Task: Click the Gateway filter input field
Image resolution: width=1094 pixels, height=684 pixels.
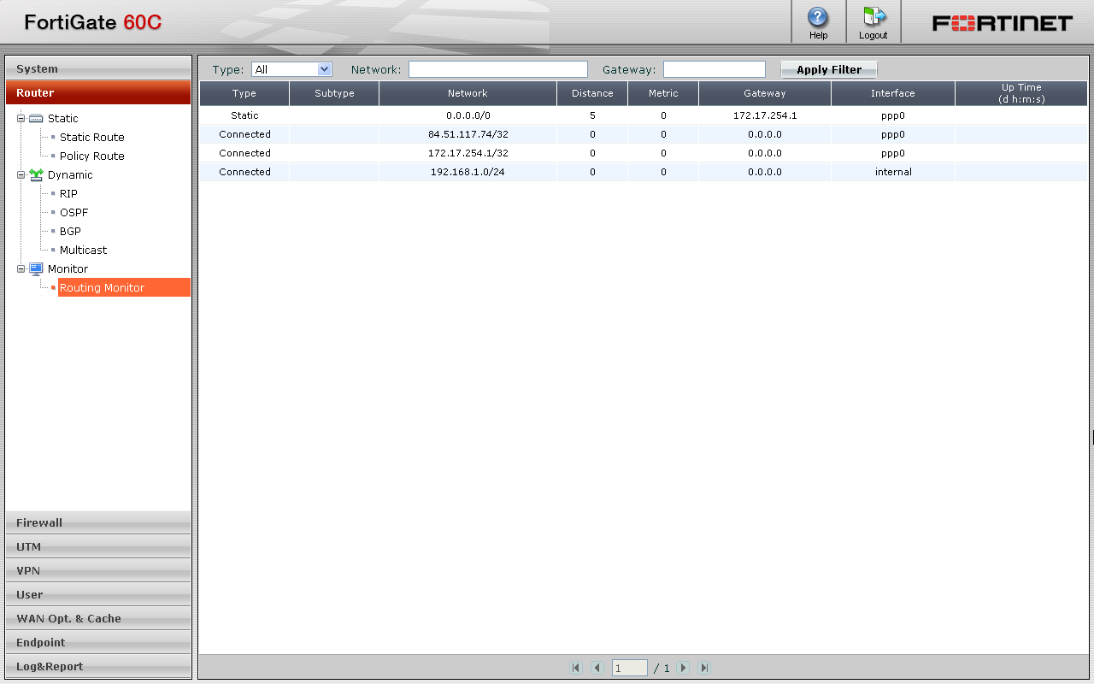Action: click(715, 69)
